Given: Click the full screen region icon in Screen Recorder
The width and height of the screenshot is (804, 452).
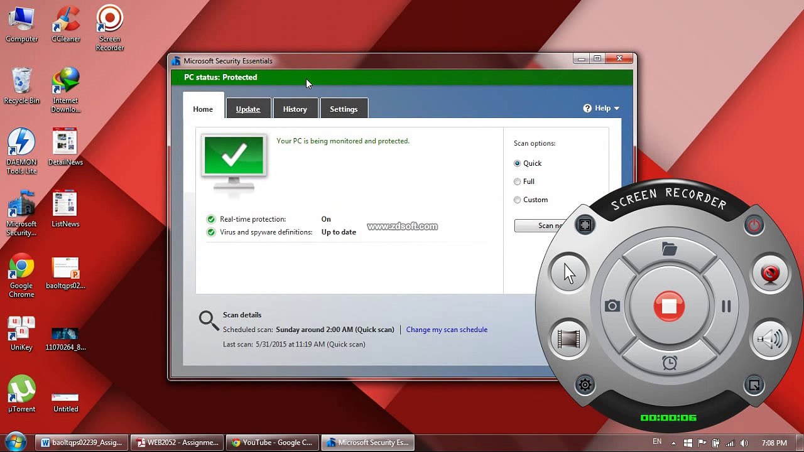Looking at the screenshot, I should click(x=585, y=225).
